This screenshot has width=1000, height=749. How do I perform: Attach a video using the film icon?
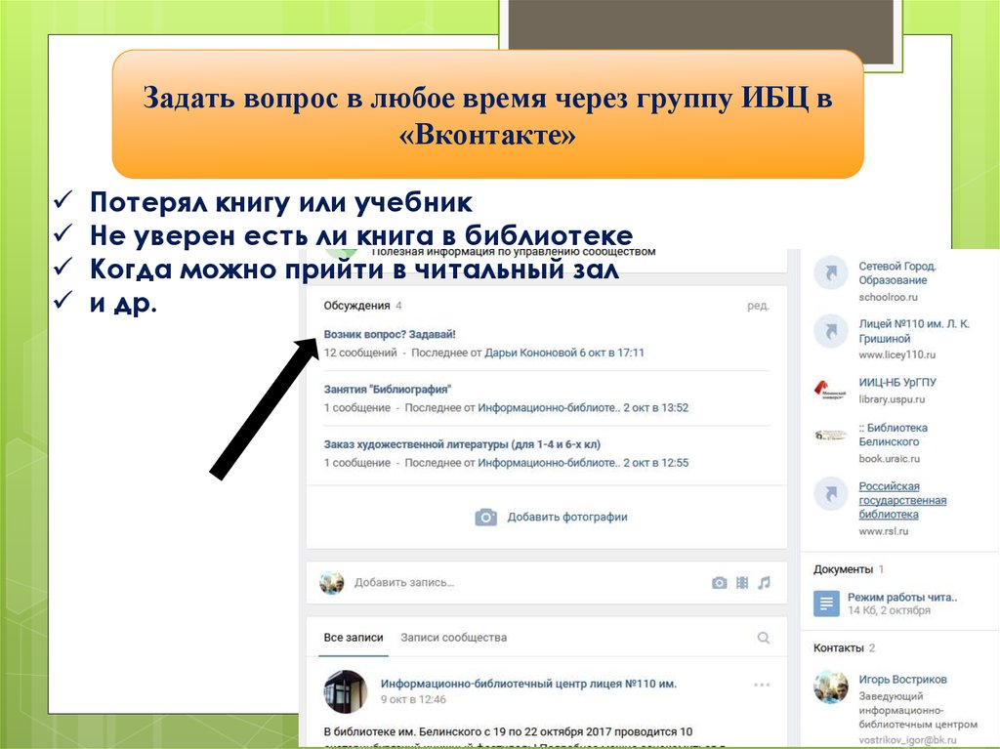pyautogui.click(x=742, y=582)
